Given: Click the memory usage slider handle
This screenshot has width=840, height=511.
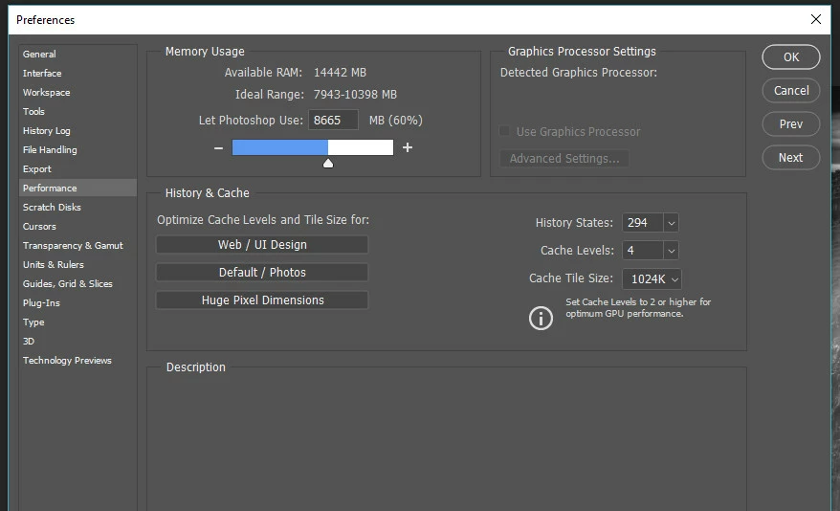Looking at the screenshot, I should point(328,164).
